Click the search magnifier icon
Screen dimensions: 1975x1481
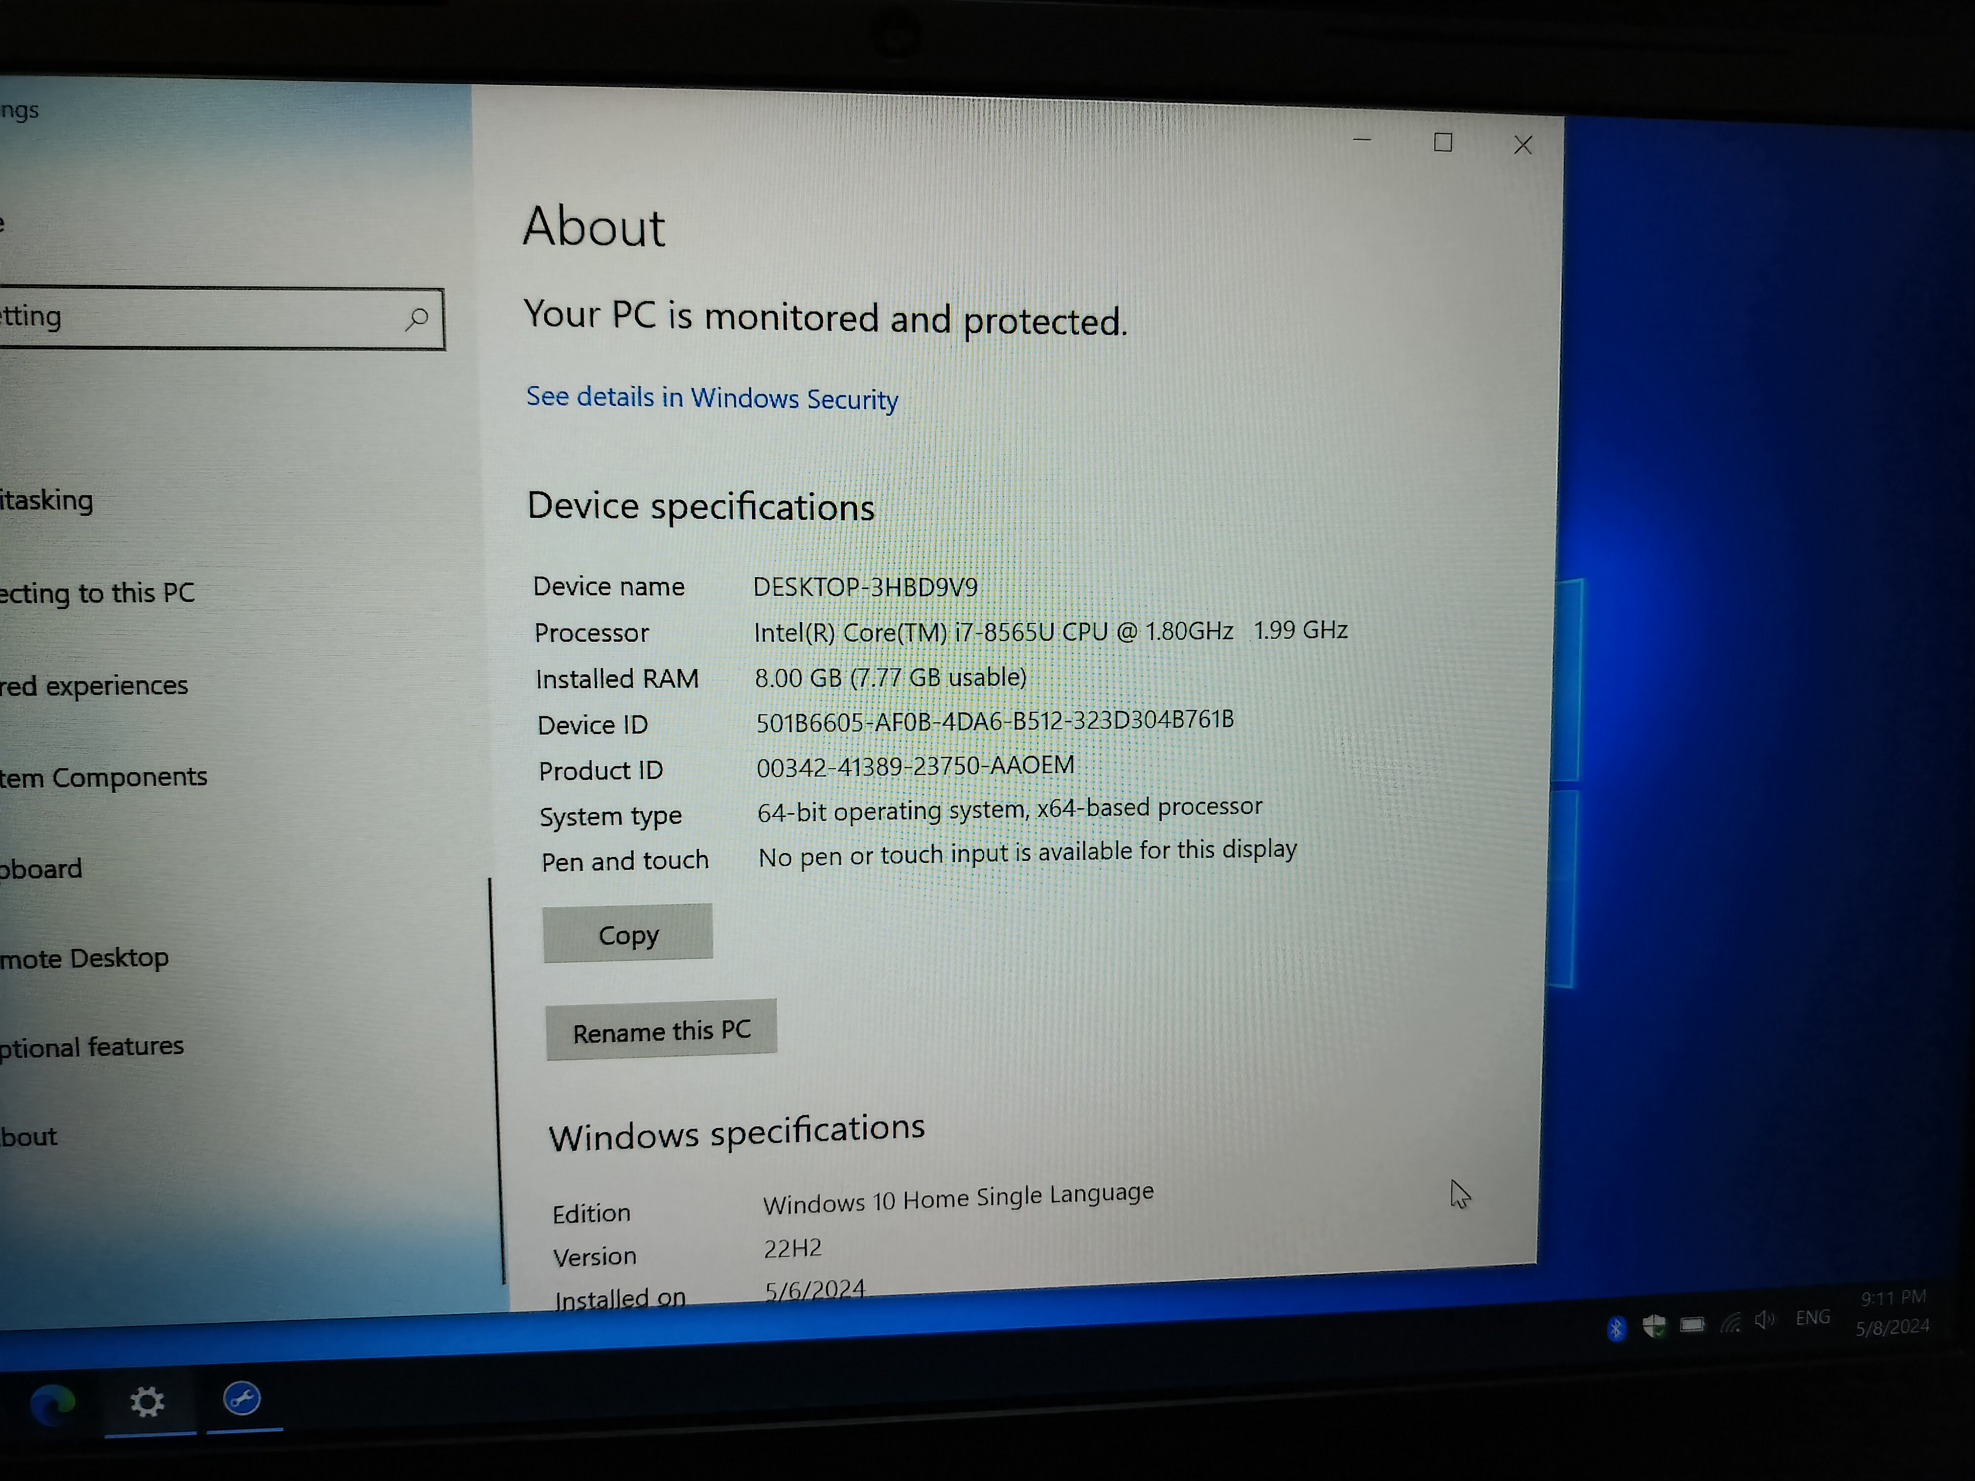[416, 319]
